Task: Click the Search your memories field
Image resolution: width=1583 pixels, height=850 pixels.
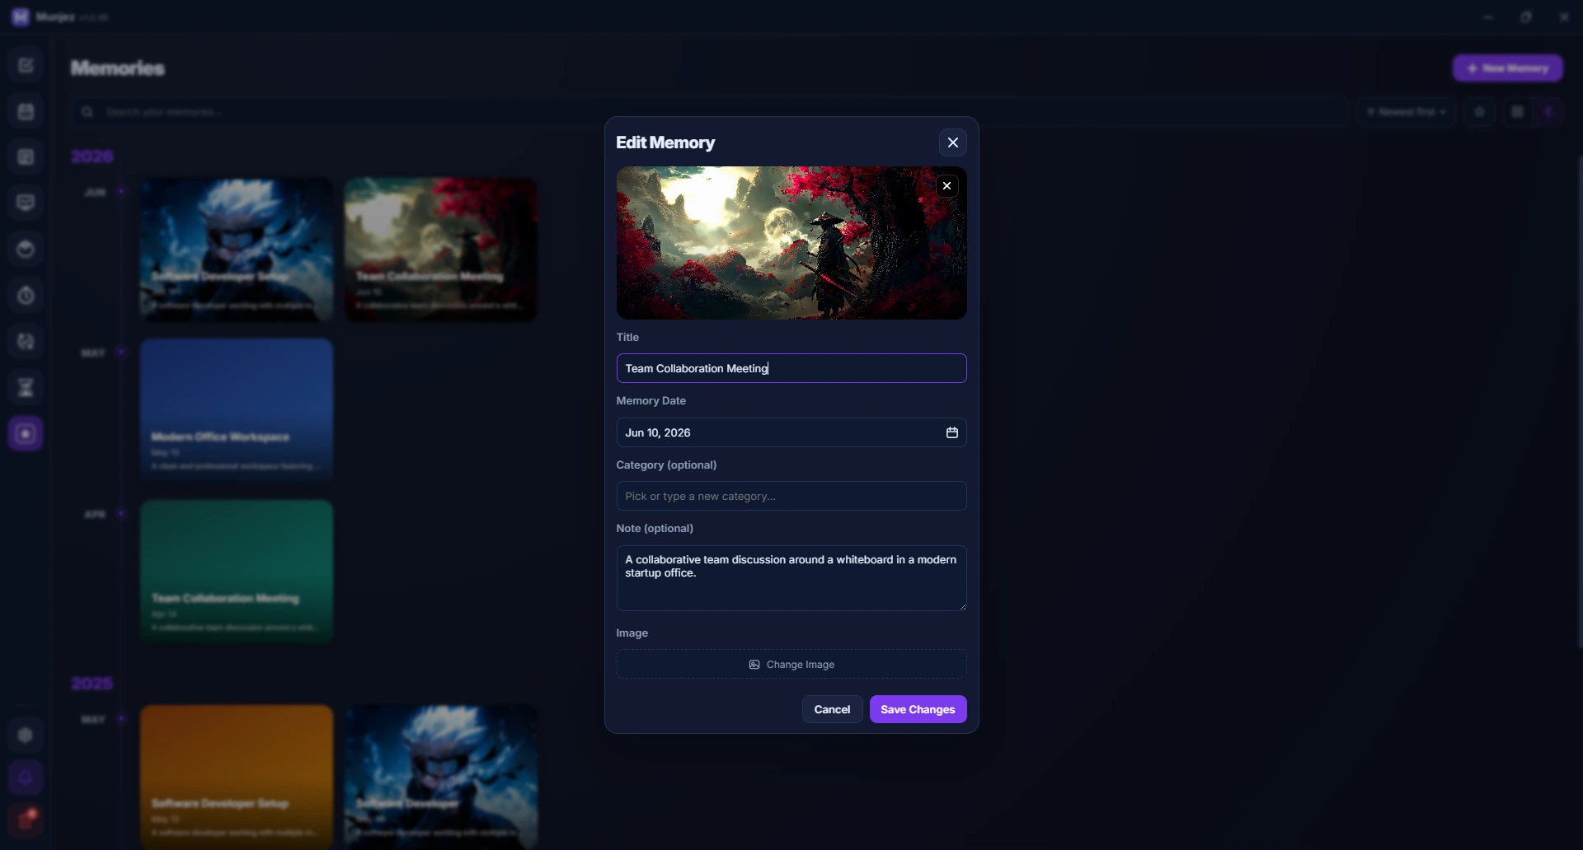Action: click(709, 112)
